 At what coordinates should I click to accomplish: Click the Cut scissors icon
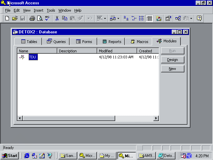57,18
